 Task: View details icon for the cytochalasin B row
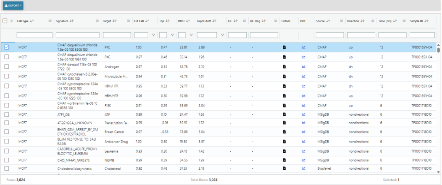[285, 76]
